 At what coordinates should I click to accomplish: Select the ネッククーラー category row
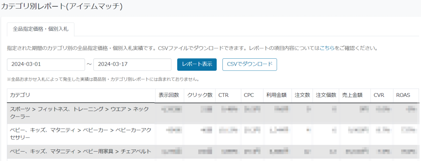click(x=213, y=113)
